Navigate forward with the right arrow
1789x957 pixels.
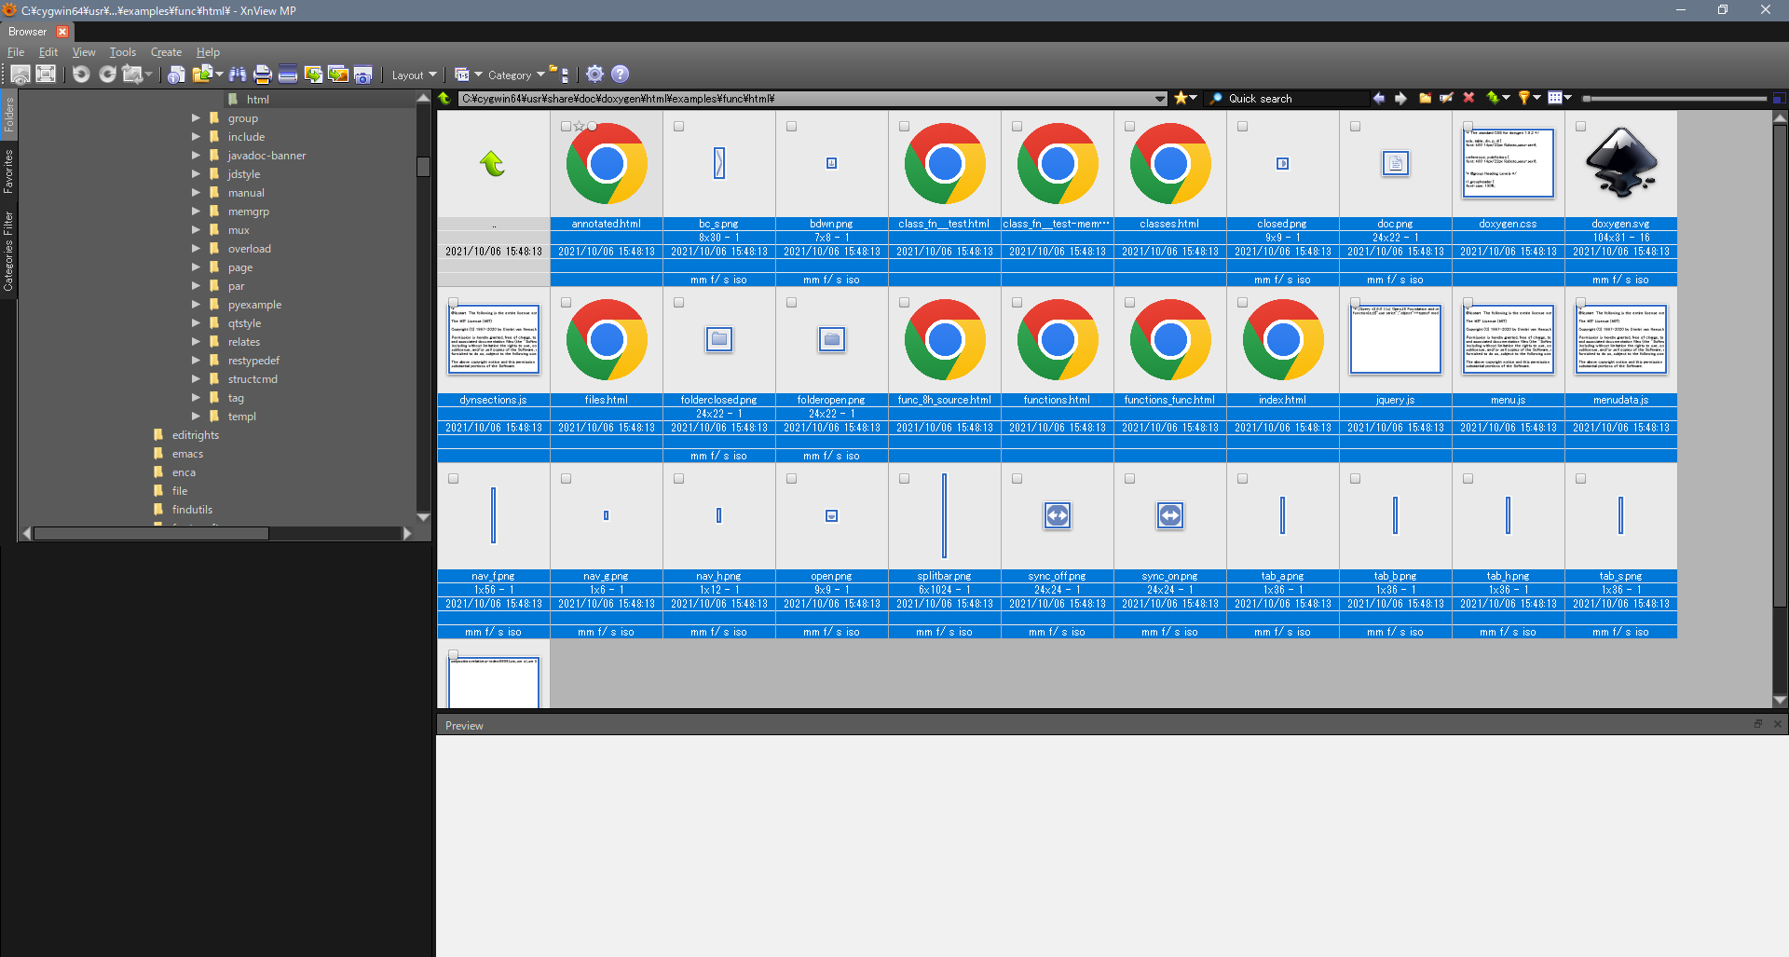(1400, 99)
